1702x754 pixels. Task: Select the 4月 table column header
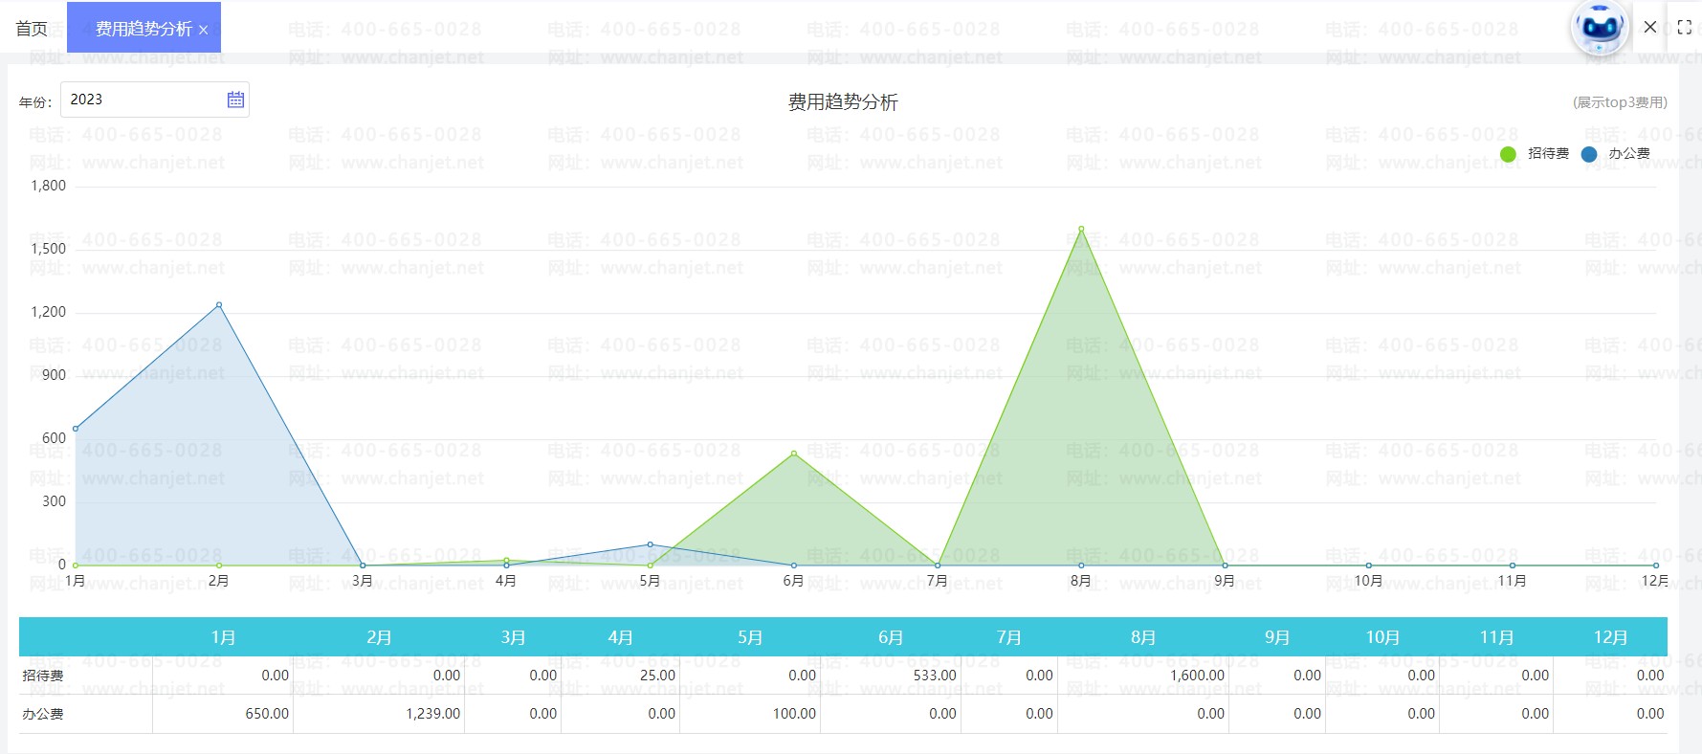tap(620, 637)
